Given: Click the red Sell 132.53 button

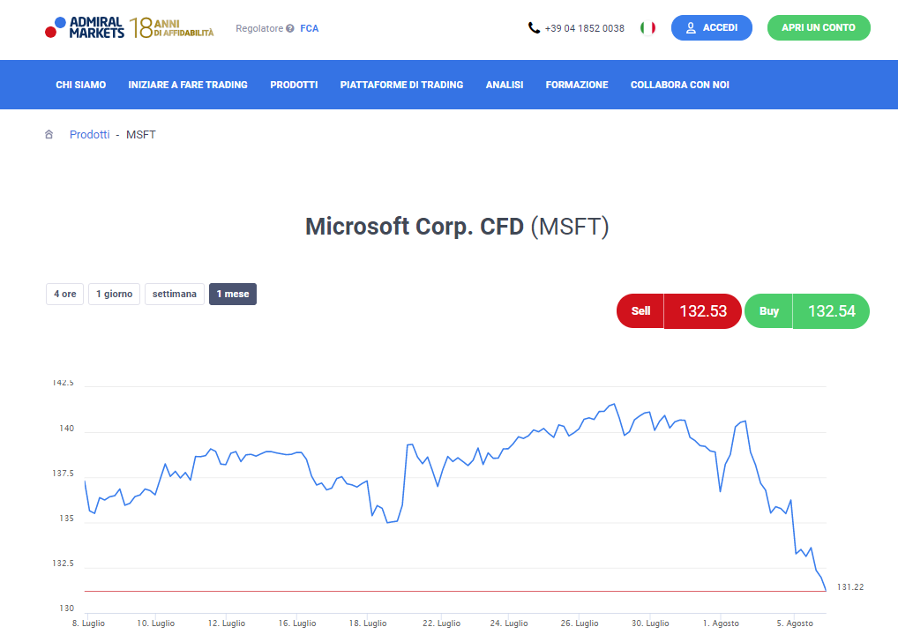Looking at the screenshot, I should pyautogui.click(x=678, y=311).
